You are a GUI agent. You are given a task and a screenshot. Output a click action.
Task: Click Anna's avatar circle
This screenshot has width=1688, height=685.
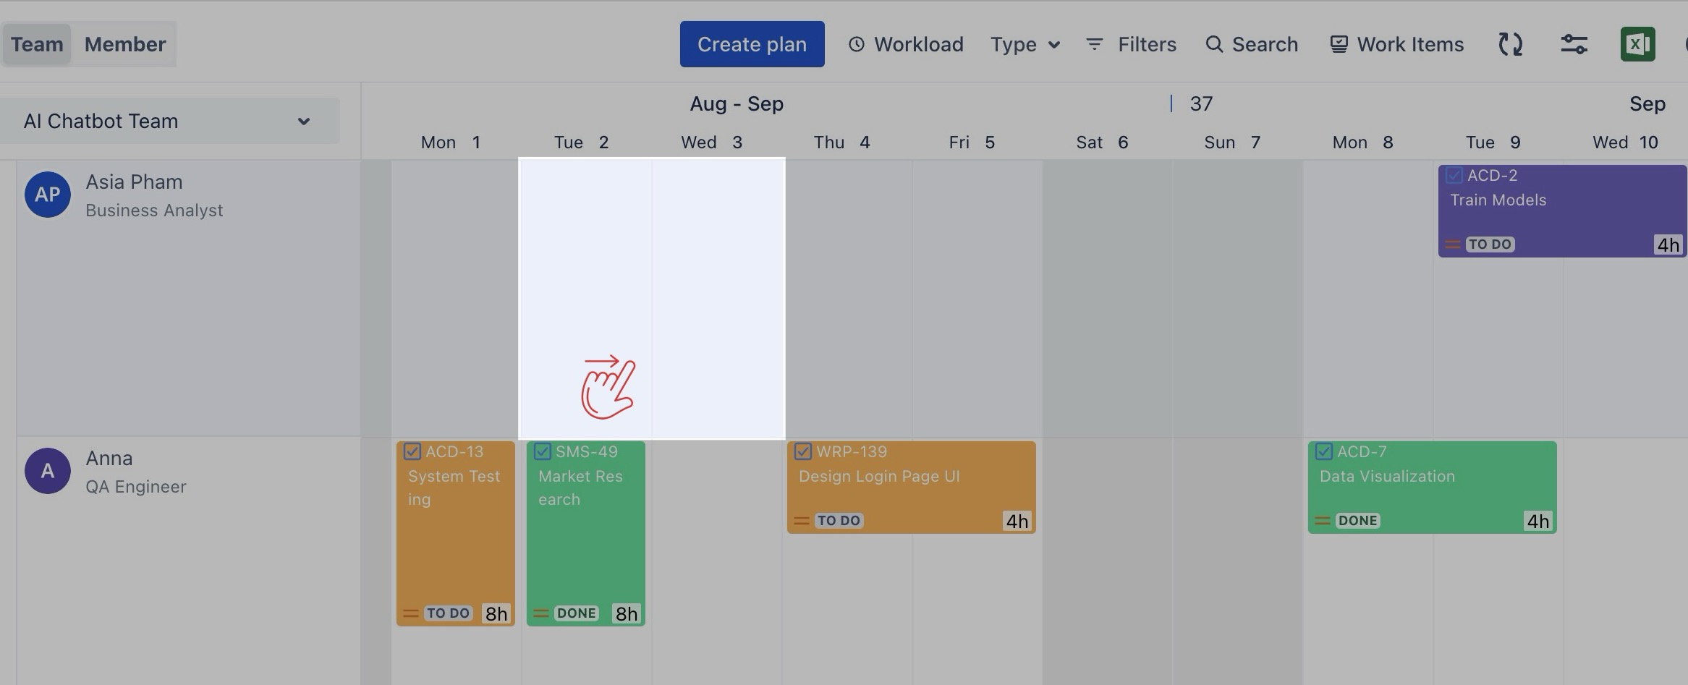(x=48, y=471)
